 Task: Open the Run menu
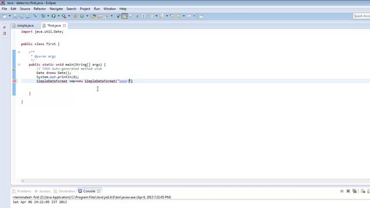point(97,9)
